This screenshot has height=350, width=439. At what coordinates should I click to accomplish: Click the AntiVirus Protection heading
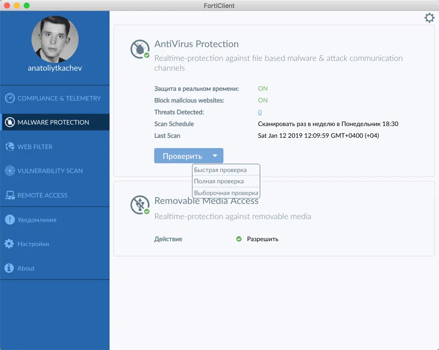point(196,44)
